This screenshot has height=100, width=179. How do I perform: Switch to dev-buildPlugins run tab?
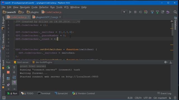tap(42, 62)
